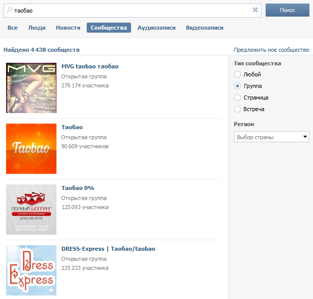Open the Выбор страны region dropdown

(x=272, y=137)
